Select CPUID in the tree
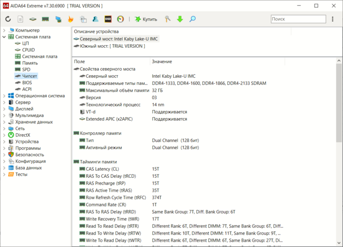 click(28, 50)
